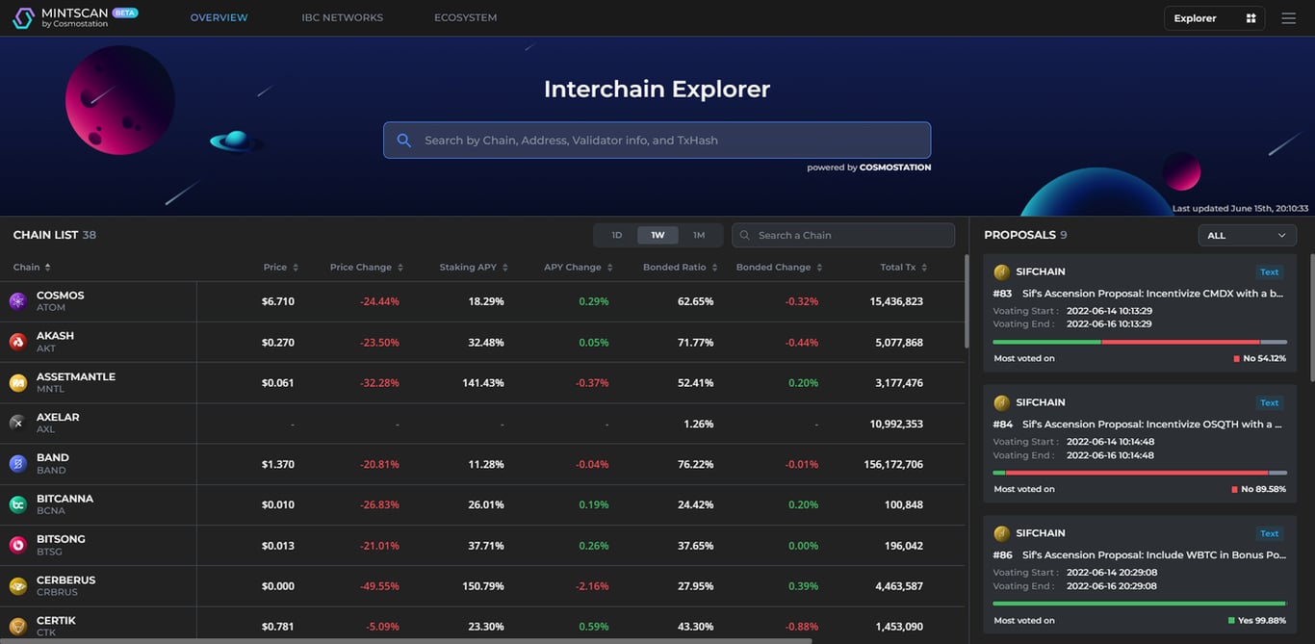Click Sifchain icon on proposal #86
Viewport: 1315px width, 644px height.
click(x=1001, y=533)
